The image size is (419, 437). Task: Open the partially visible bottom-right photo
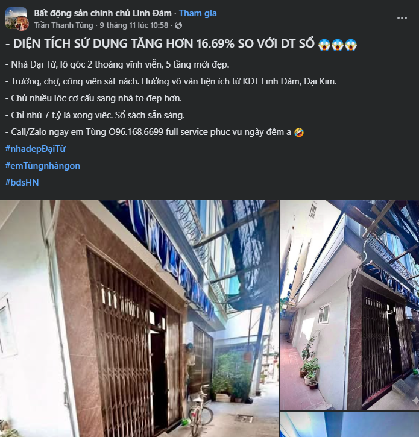[x=349, y=424]
